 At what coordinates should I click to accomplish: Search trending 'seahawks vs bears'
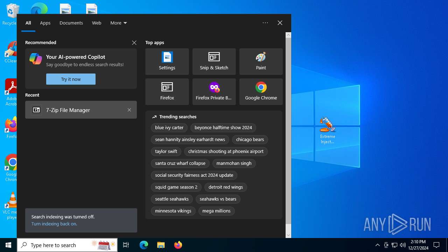218,199
